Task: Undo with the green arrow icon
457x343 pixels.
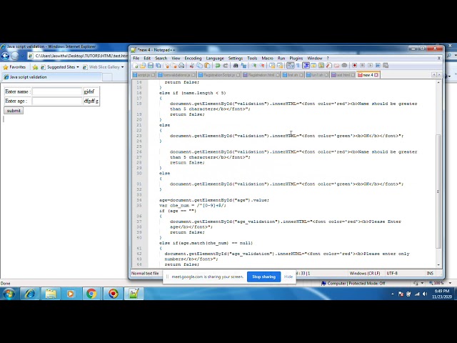Action: click(218, 66)
